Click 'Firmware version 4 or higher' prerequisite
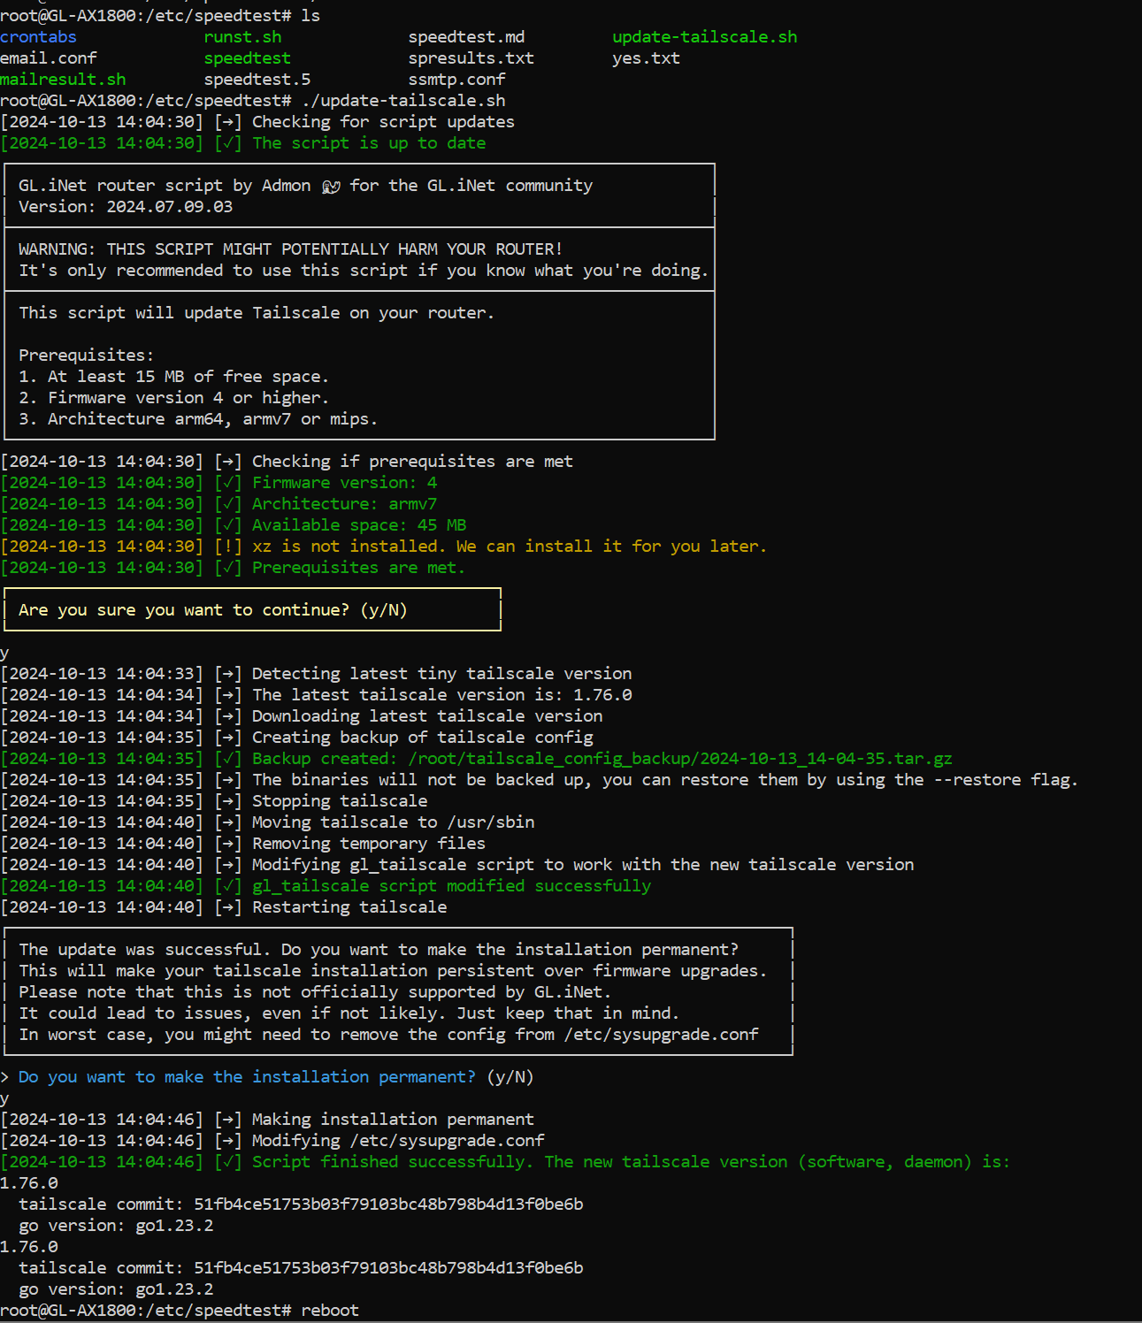This screenshot has width=1142, height=1323. [x=173, y=398]
